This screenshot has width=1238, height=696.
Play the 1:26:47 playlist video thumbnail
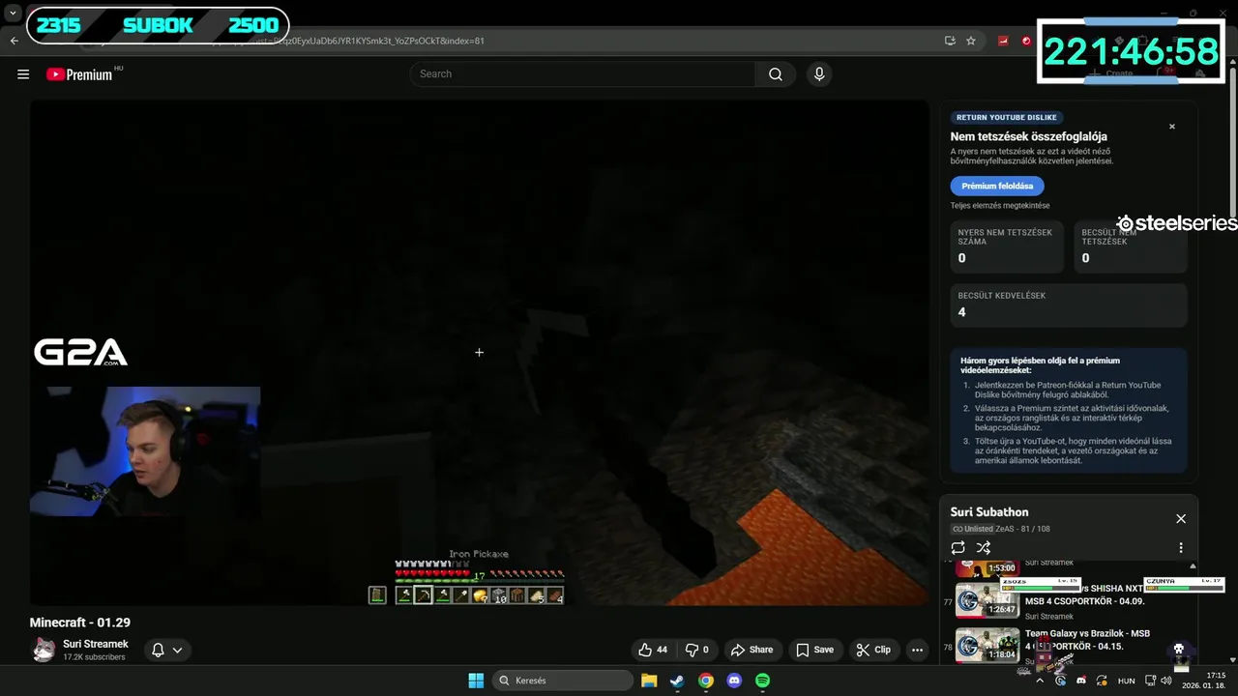click(987, 599)
